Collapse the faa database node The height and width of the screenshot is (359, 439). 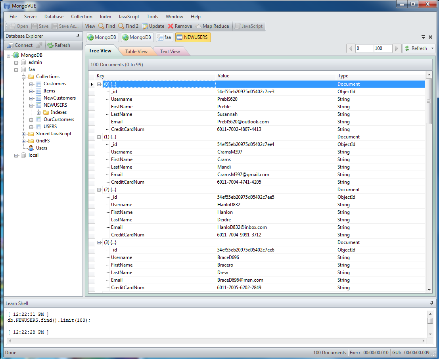(16, 70)
